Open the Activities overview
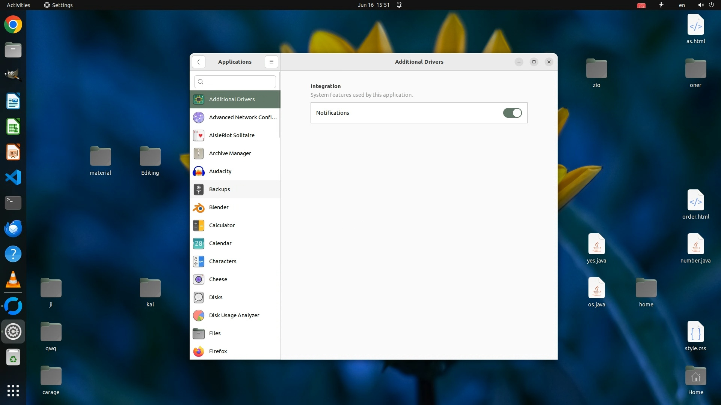 coord(18,5)
